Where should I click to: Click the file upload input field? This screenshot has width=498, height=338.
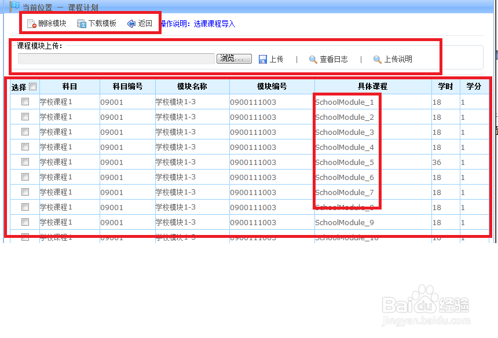coord(116,58)
